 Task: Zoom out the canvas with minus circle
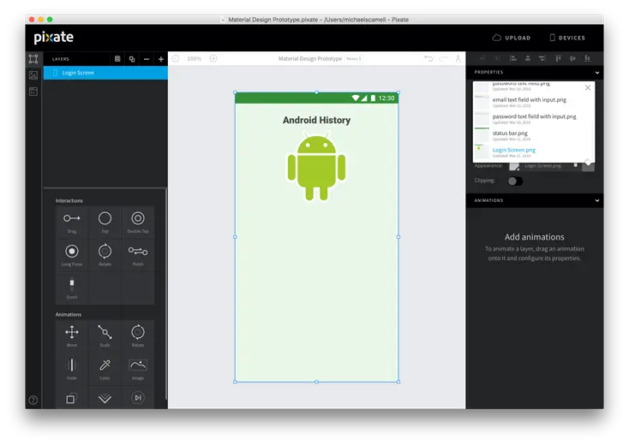(x=176, y=58)
